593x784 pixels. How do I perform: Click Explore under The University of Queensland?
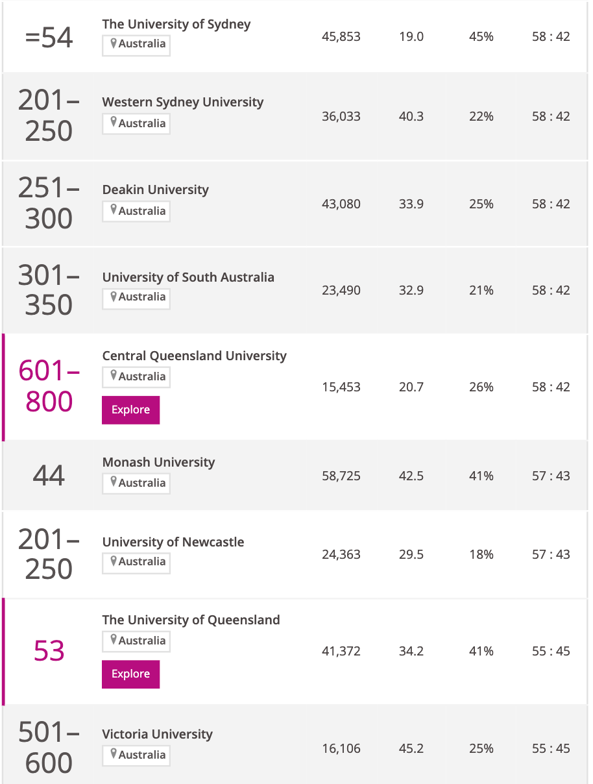pyautogui.click(x=130, y=674)
